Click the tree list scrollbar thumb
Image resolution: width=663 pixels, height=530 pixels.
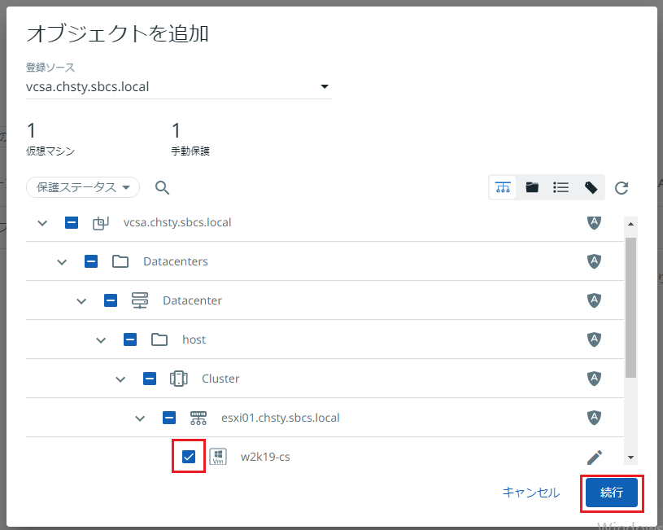pyautogui.click(x=630, y=307)
